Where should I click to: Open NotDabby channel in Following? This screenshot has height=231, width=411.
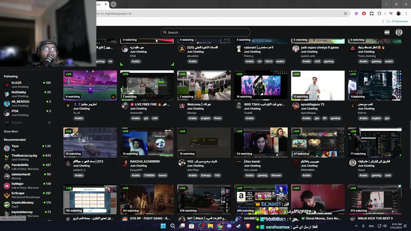pyautogui.click(x=27, y=94)
